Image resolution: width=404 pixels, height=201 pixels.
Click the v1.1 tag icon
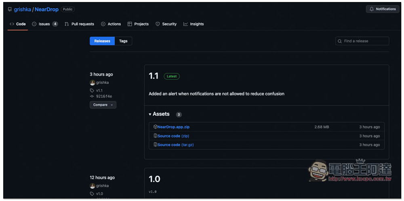tap(92, 91)
